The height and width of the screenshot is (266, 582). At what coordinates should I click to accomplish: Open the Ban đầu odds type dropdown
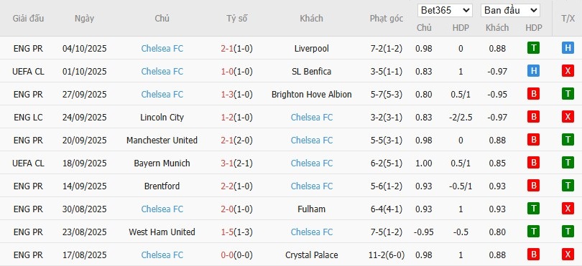(x=510, y=10)
